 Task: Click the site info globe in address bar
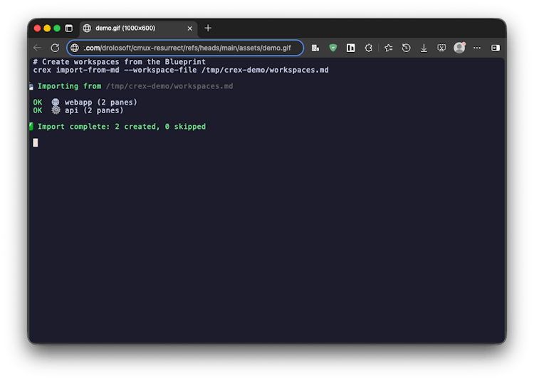tap(75, 48)
